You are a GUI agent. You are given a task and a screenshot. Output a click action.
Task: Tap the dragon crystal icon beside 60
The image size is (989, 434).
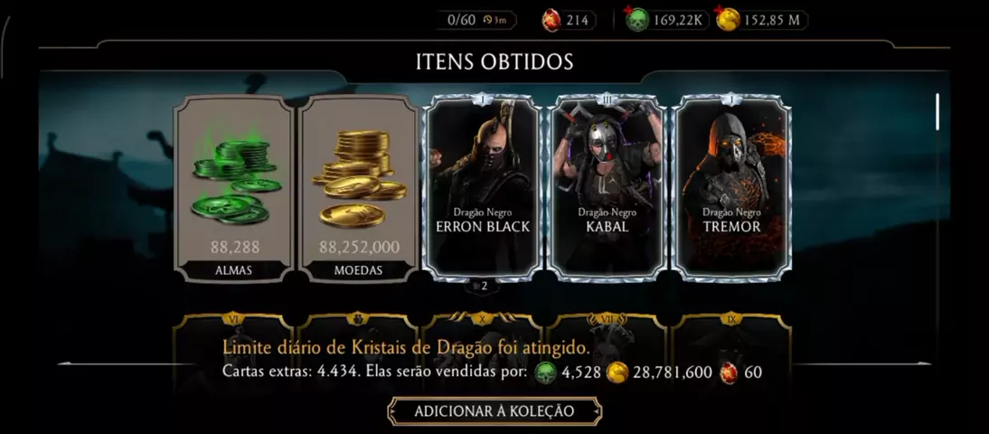pos(729,373)
